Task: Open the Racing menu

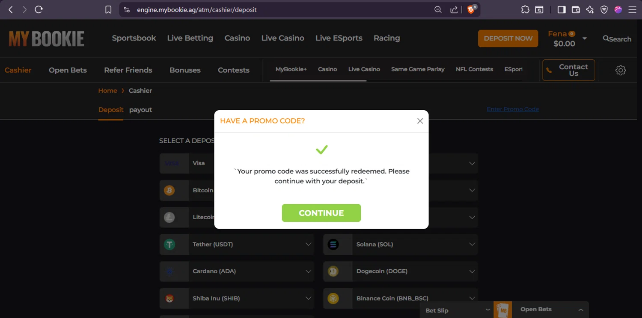Action: point(387,38)
